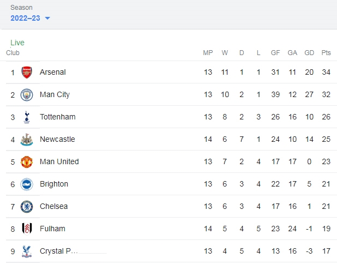Open the Chelsea team name
The image size is (337, 264).
(x=54, y=206)
